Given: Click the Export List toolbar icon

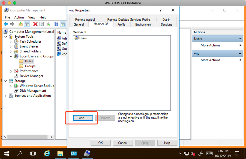Looking at the screenshot, I should point(48,24).
